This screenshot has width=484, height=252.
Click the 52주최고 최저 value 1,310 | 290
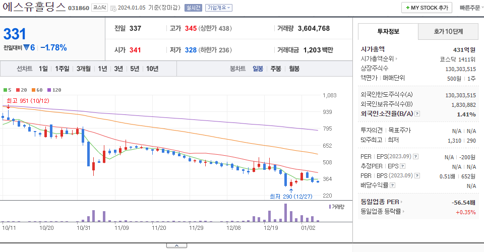(x=462, y=141)
